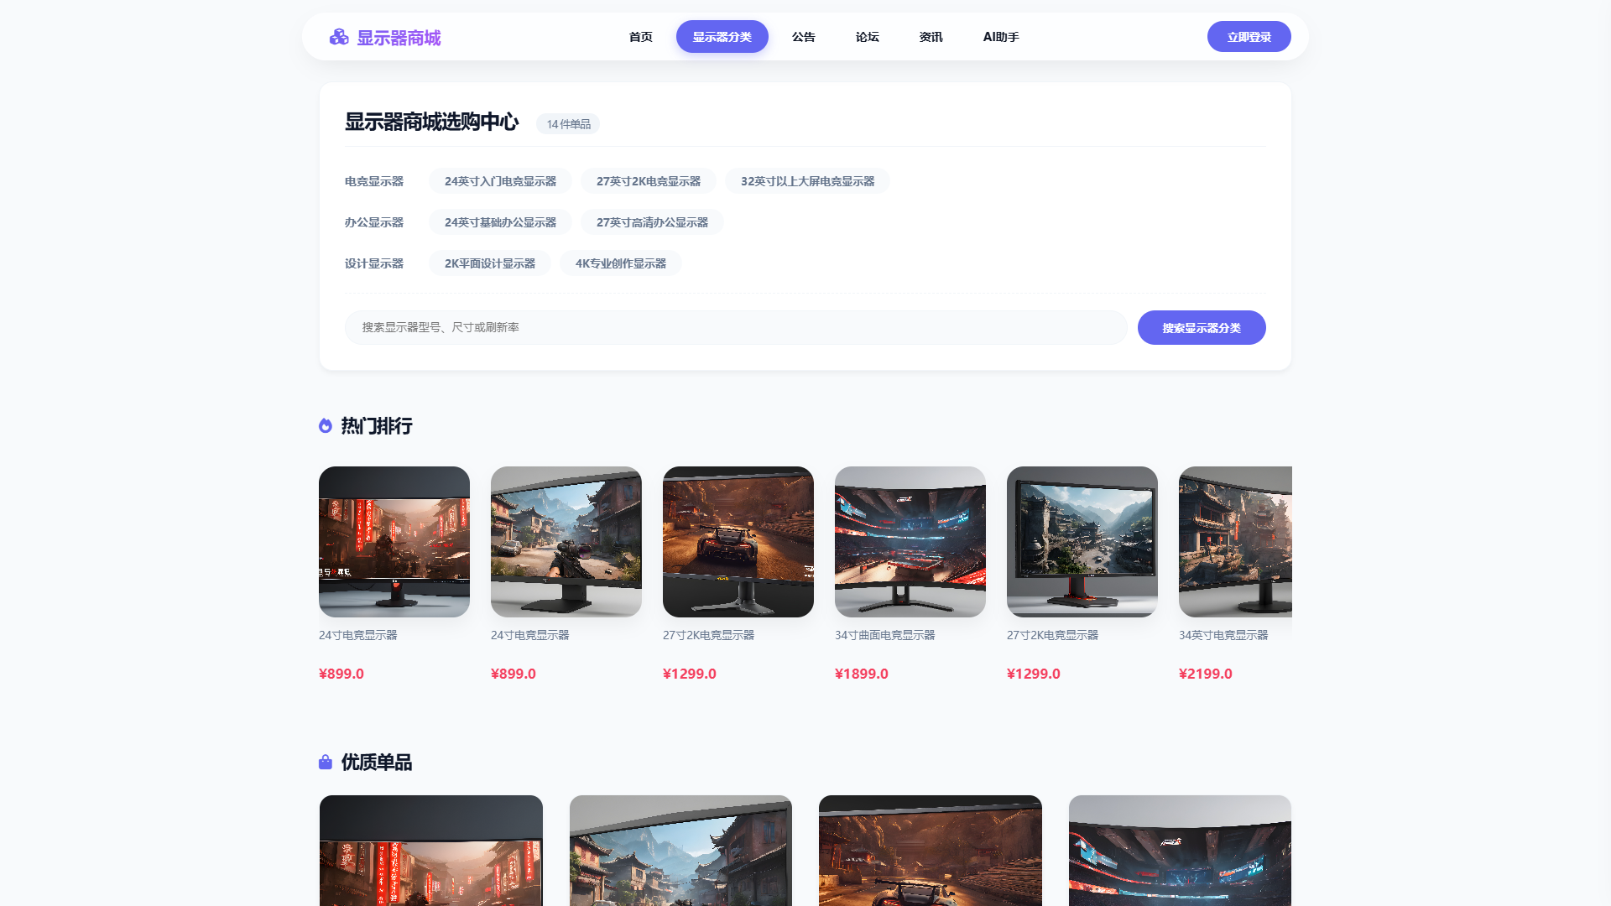Click the flame icon beside 热门排行
1611x906 pixels.
click(326, 426)
